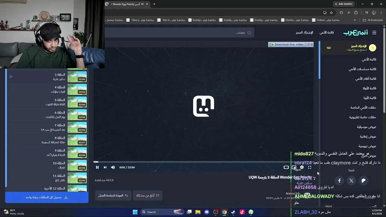Select قائمة أفلام الأنمي in the sidebar
The width and height of the screenshot is (386, 217).
coord(365,79)
